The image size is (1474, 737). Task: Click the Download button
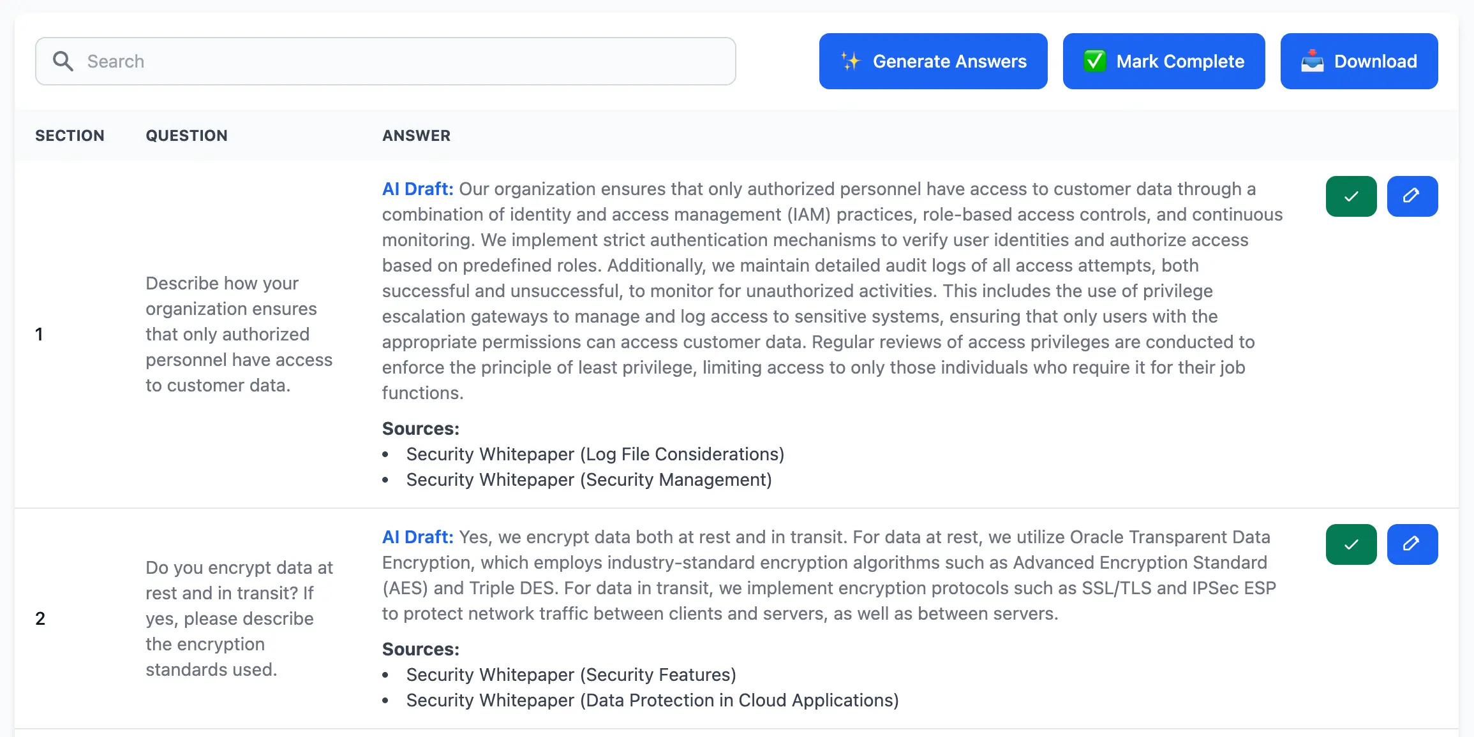coord(1359,61)
